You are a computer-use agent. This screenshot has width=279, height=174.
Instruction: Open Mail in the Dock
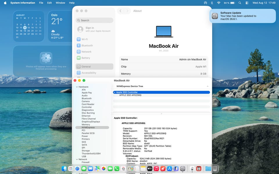point(90,168)
